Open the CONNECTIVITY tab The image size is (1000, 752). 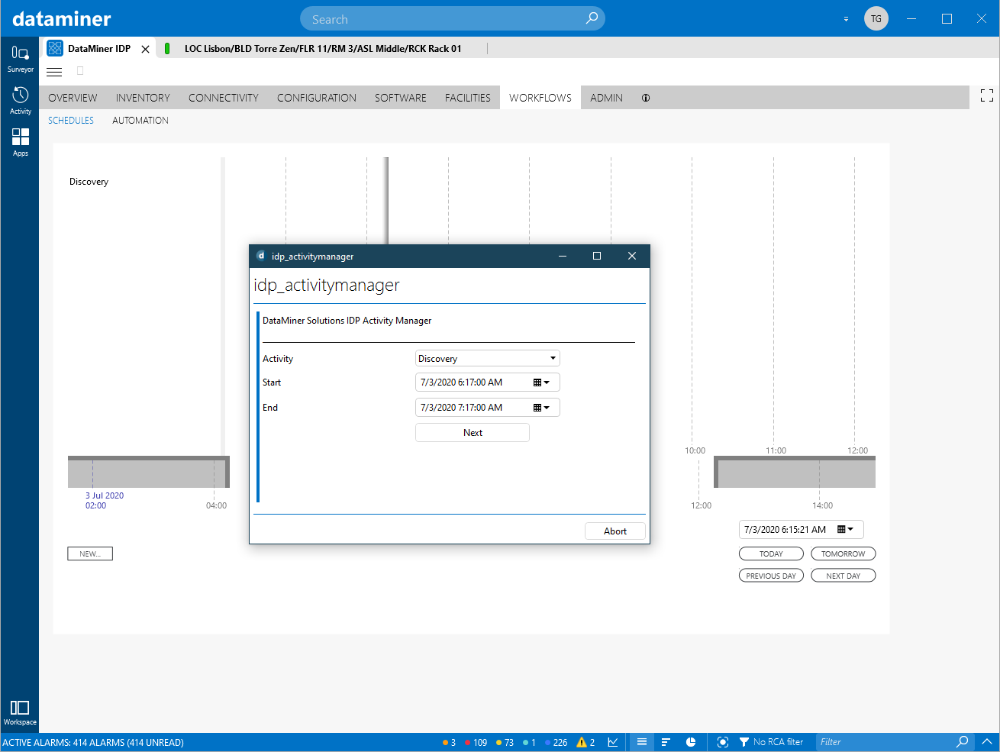click(224, 98)
